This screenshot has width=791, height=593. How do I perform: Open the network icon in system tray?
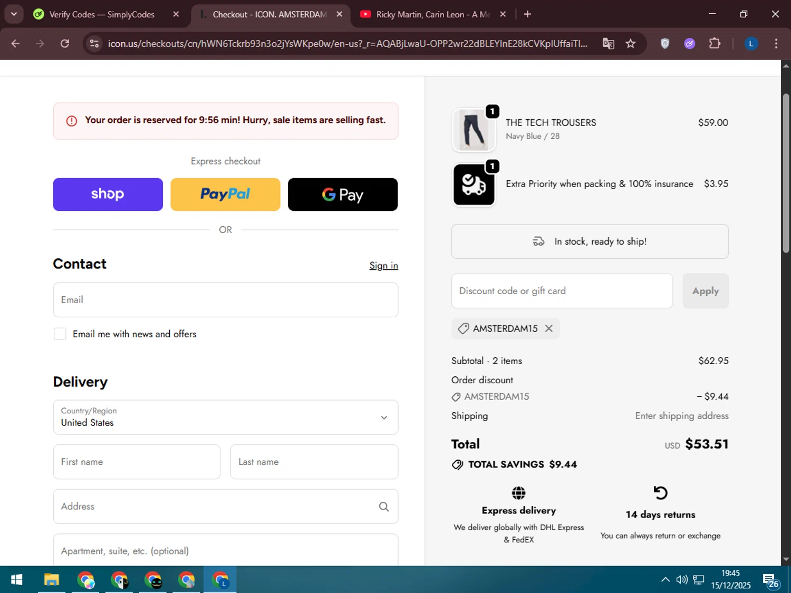point(699,580)
